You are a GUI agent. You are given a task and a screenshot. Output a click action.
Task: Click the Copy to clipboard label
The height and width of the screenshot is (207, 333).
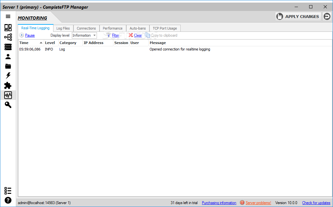[x=164, y=35]
